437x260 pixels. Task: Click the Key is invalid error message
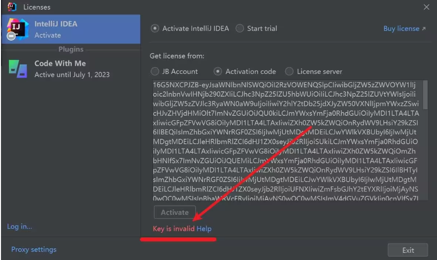[173, 229]
